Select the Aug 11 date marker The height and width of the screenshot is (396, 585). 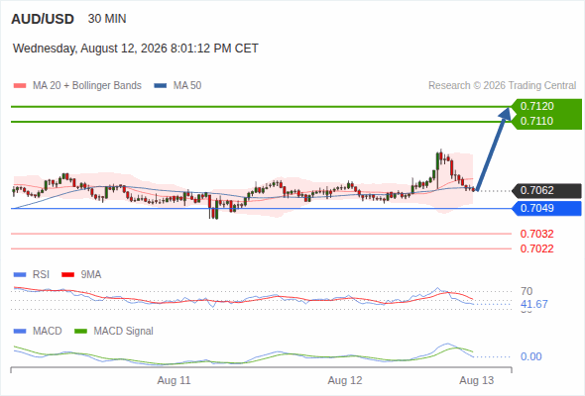click(174, 380)
